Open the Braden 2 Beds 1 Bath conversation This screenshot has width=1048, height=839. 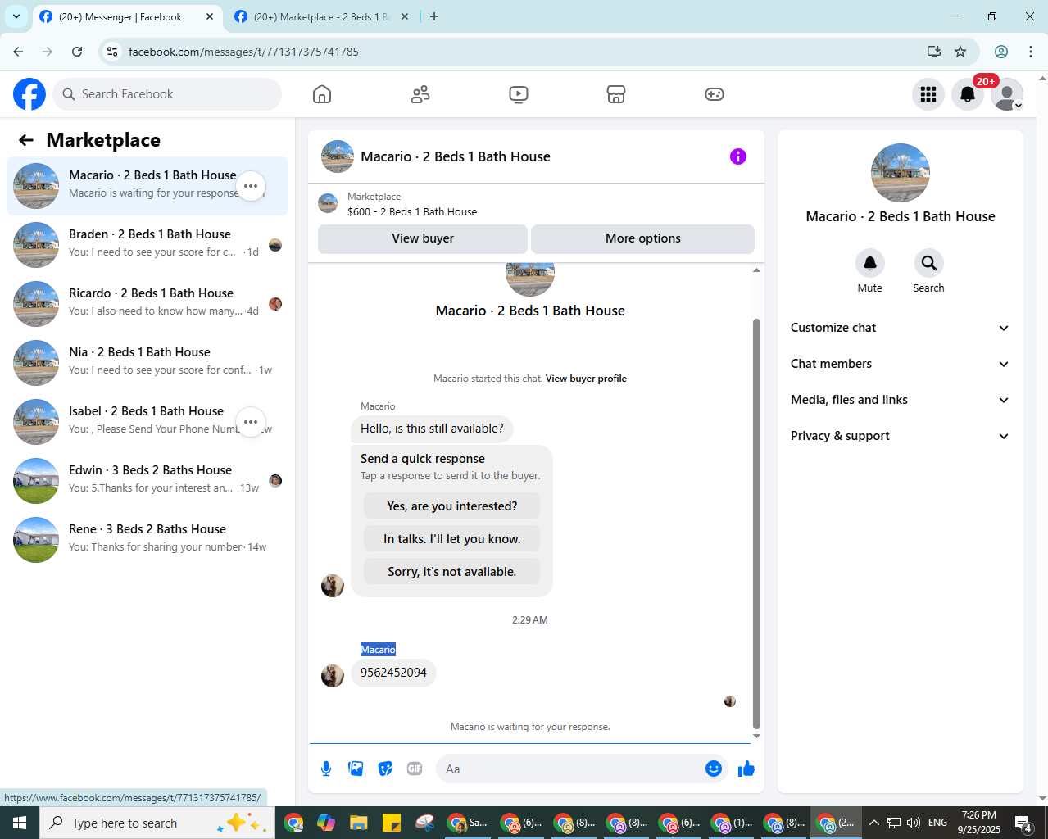[x=147, y=245]
